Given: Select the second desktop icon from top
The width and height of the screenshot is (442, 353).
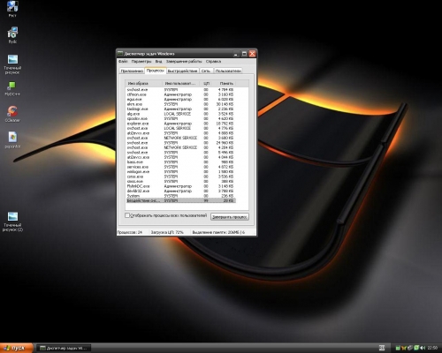Looking at the screenshot, I should point(12,35).
